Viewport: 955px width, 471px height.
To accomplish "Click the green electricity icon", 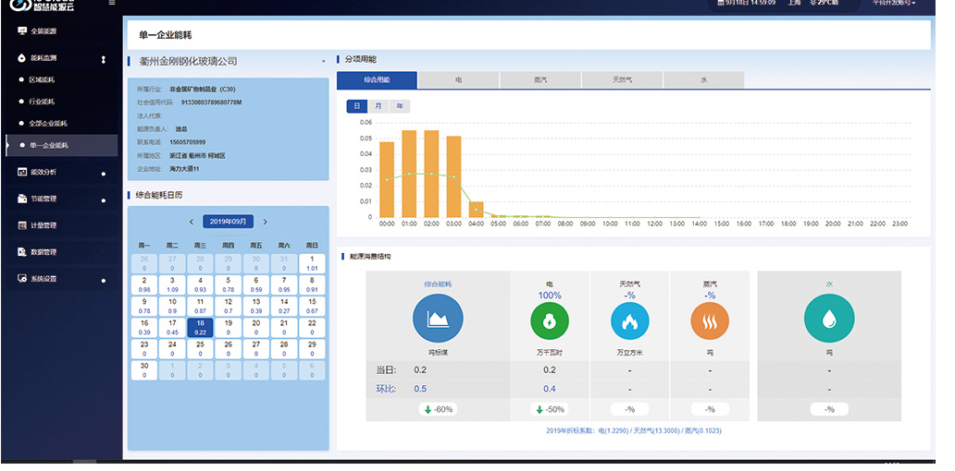I will [549, 321].
